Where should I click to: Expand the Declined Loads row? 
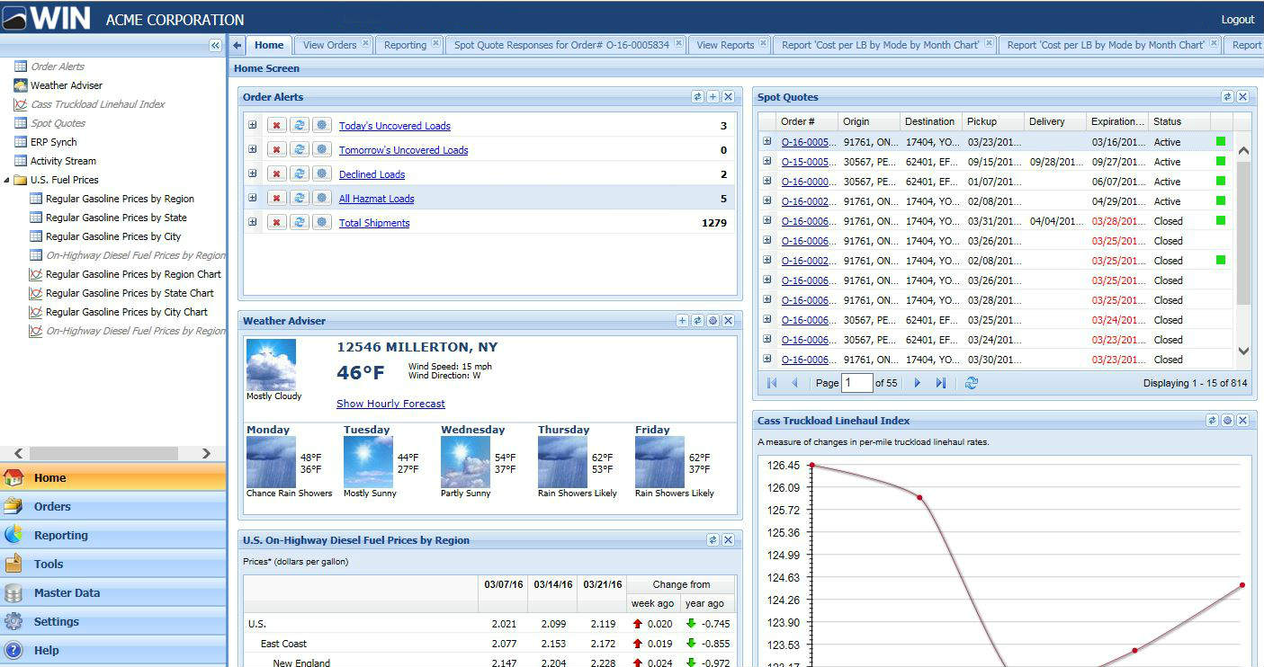pos(253,174)
